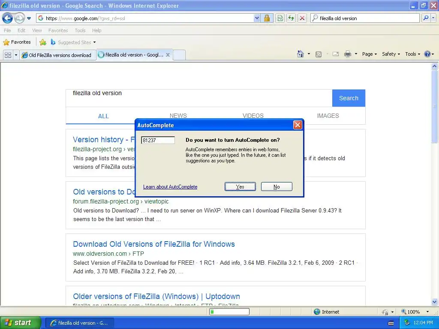Click the blue Google Search button

[x=349, y=98]
